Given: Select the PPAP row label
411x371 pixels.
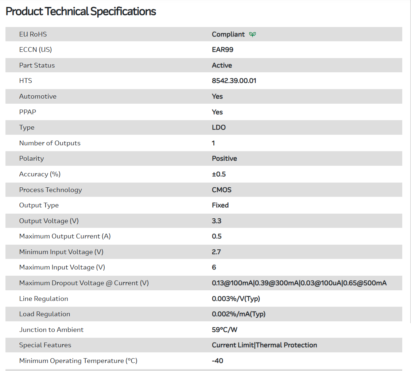Looking at the screenshot, I should pos(28,112).
